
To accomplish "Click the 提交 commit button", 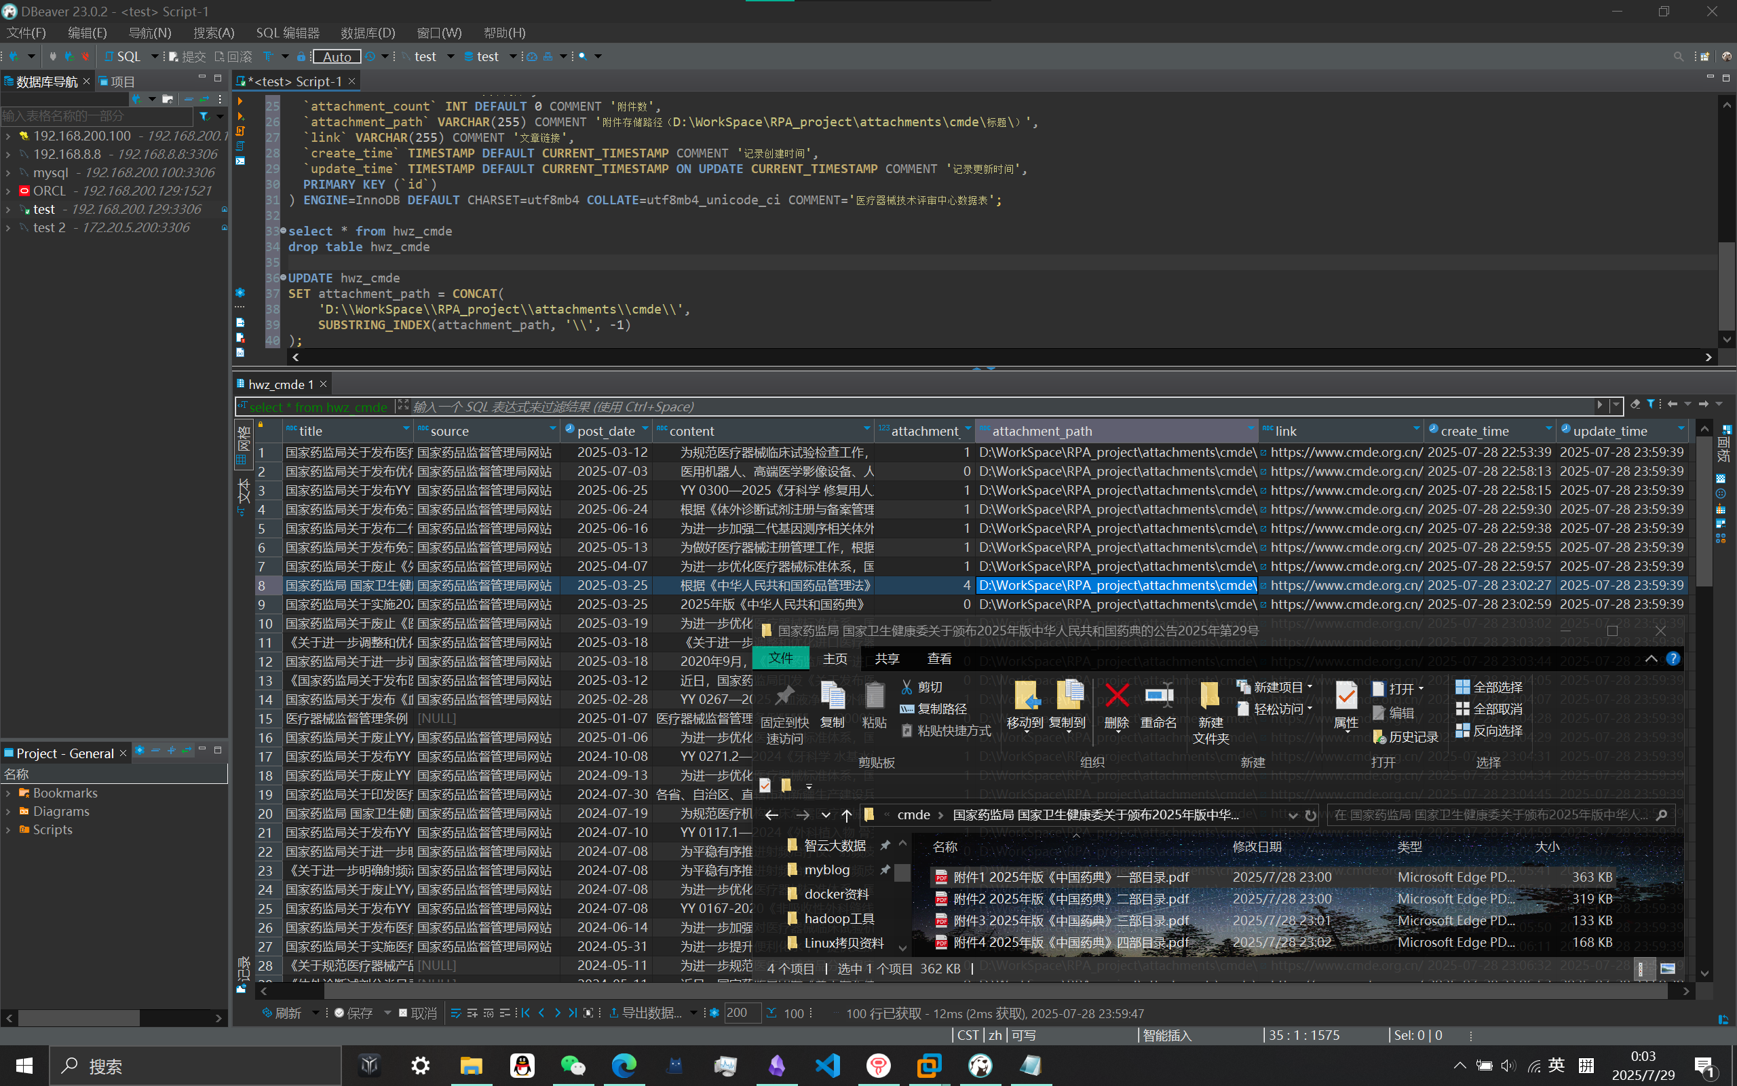I will point(187,56).
